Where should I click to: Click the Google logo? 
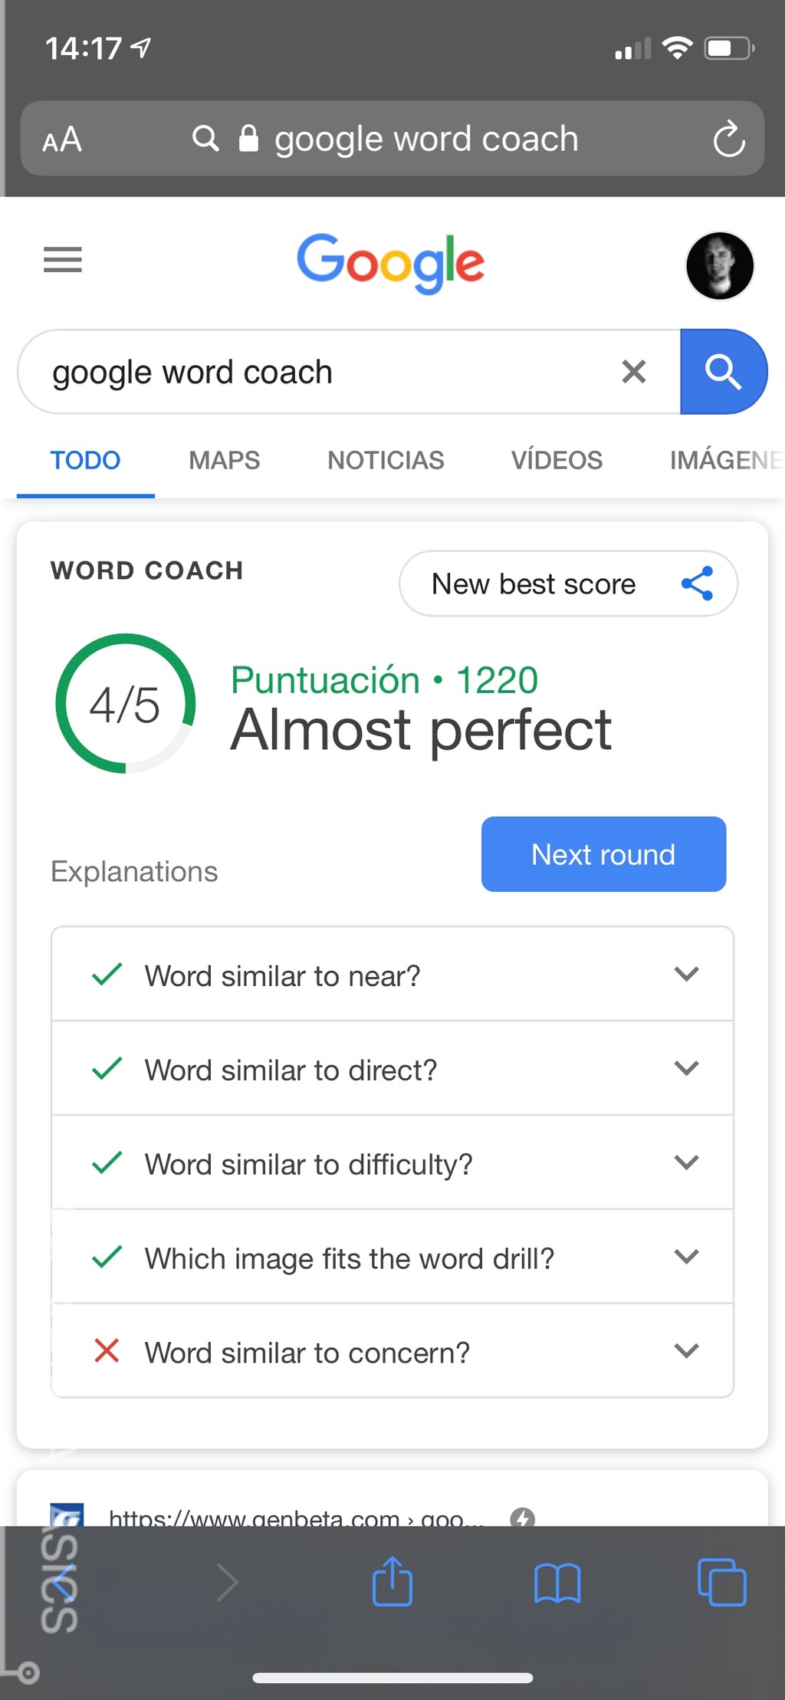[392, 262]
